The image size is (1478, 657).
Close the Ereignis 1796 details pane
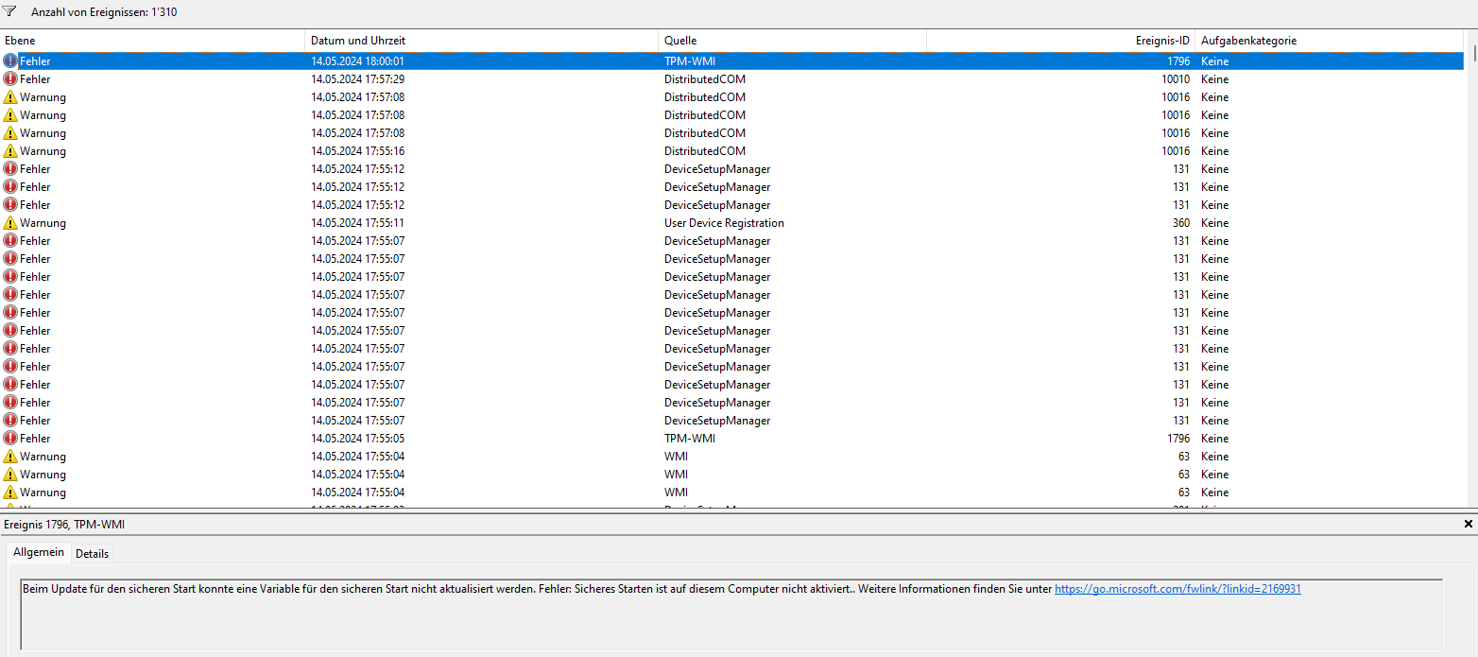click(x=1468, y=523)
